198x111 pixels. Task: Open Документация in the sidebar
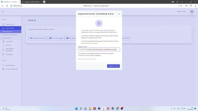[x=10, y=65]
